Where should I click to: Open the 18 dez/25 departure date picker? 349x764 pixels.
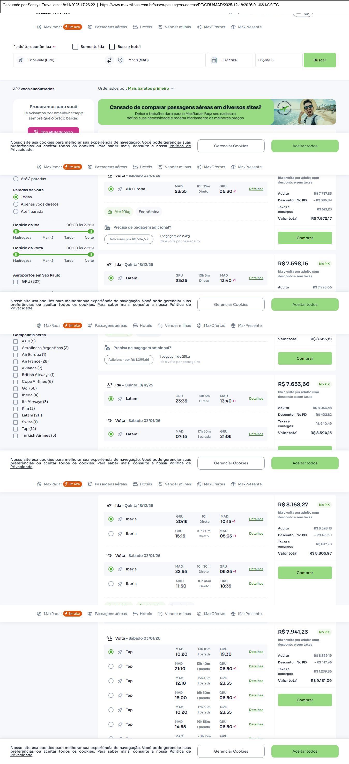230,60
